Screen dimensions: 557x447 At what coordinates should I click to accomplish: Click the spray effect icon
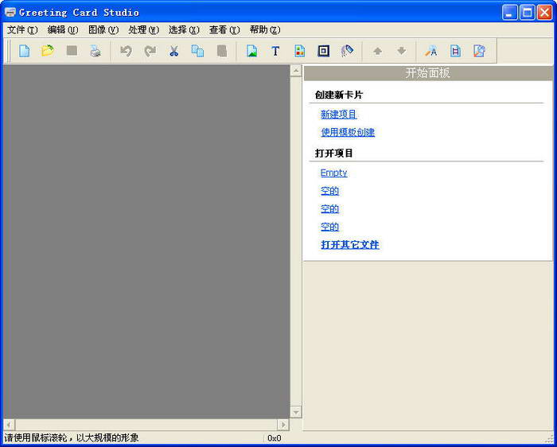coord(347,51)
